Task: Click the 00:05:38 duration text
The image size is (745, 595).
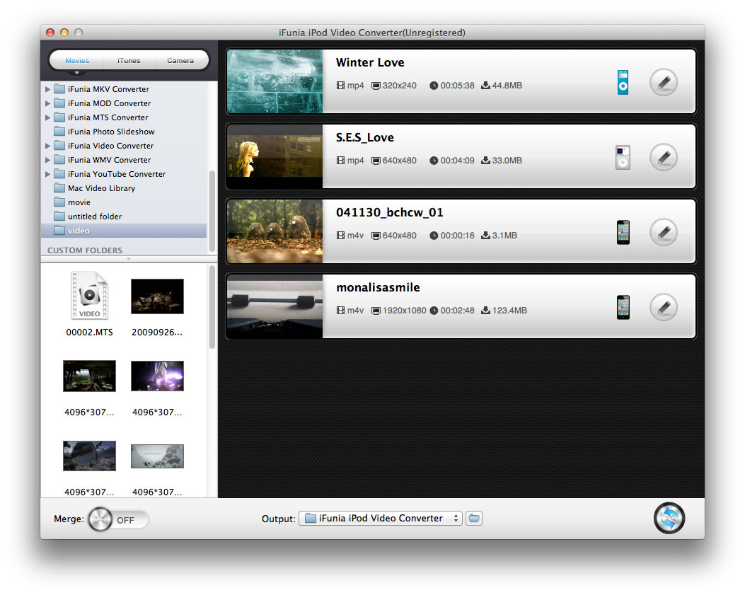Action: coord(457,86)
